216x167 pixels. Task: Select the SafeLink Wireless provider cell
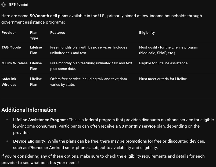click(9, 82)
